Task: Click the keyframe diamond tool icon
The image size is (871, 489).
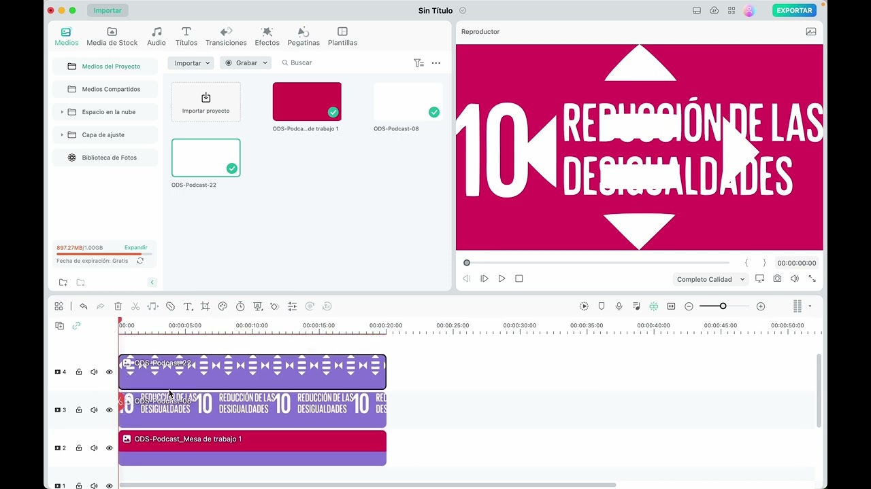Action: [x=275, y=306]
